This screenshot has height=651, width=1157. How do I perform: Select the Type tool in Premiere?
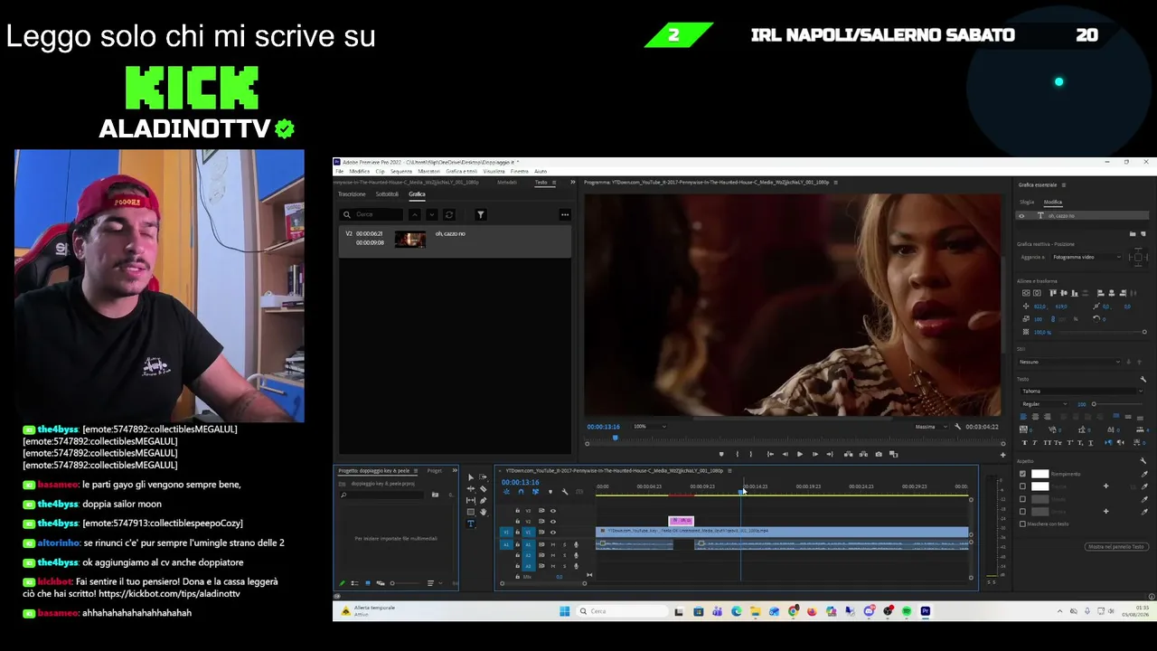point(470,524)
